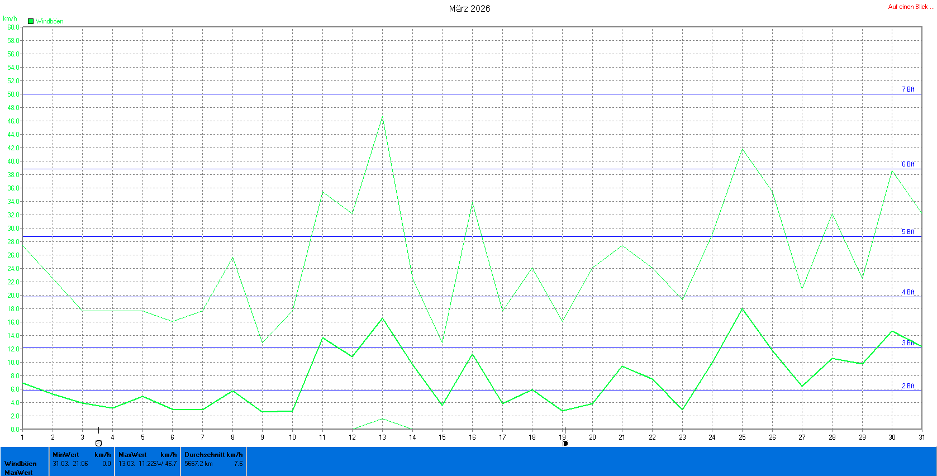Click day '5' on the x-axis

(142, 437)
